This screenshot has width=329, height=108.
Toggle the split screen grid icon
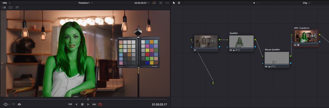(x=11, y=8)
